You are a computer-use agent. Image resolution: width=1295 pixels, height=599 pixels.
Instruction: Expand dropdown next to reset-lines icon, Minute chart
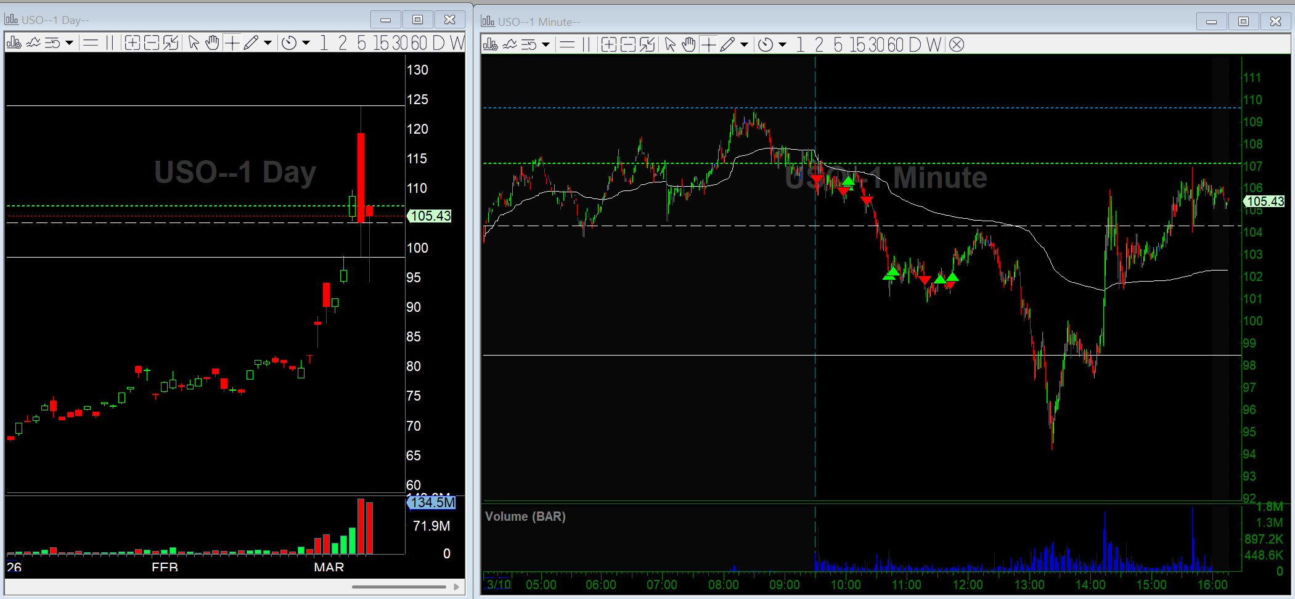[545, 45]
